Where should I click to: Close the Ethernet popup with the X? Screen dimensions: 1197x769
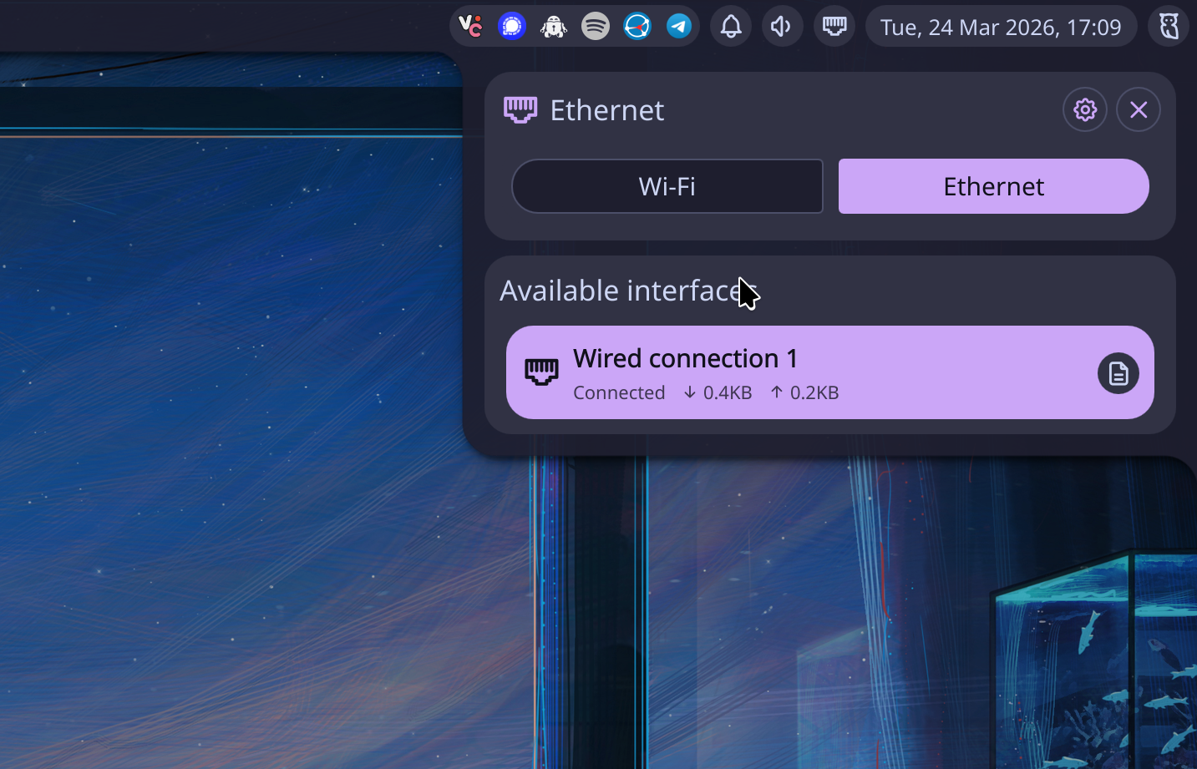pyautogui.click(x=1138, y=109)
